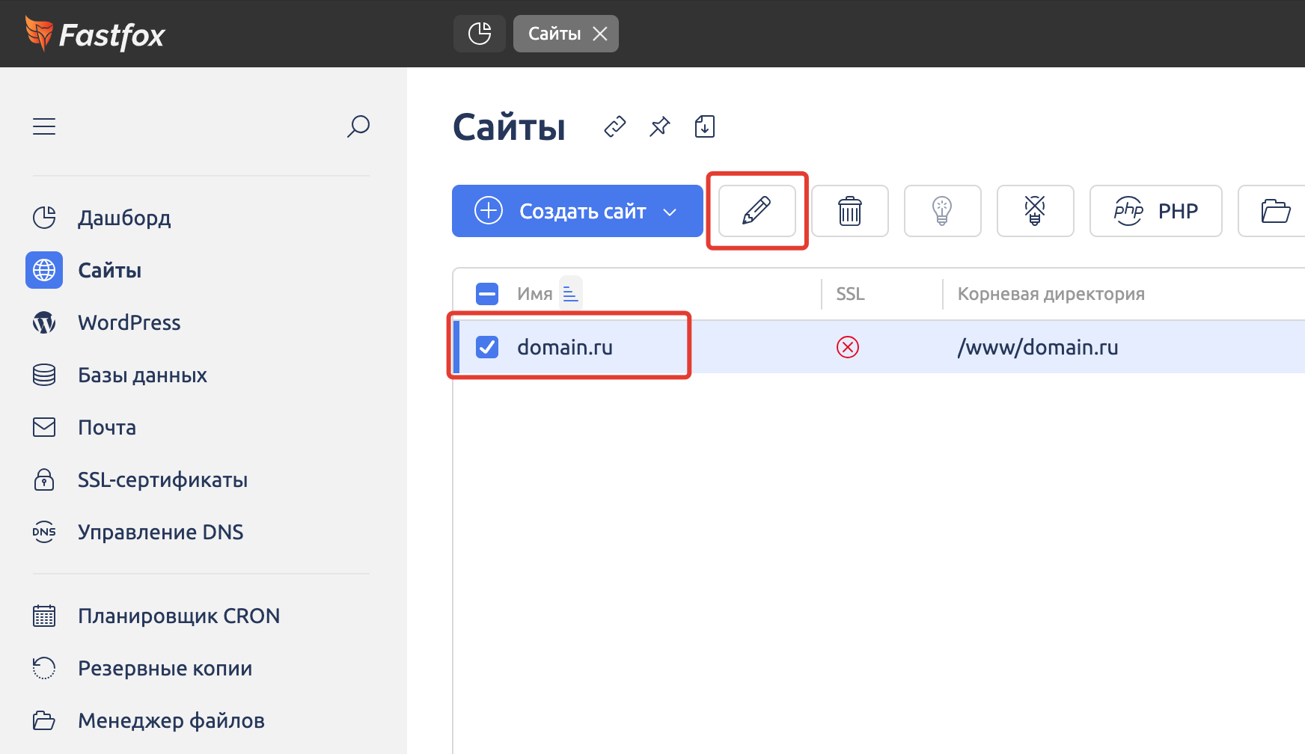The image size is (1305, 754).
Task: Pin the Сайты page with pin icon
Action: pyautogui.click(x=659, y=126)
